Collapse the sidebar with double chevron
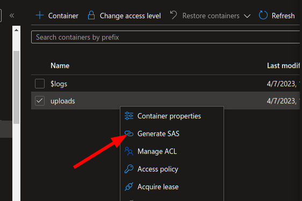The width and height of the screenshot is (302, 201). (12, 16)
